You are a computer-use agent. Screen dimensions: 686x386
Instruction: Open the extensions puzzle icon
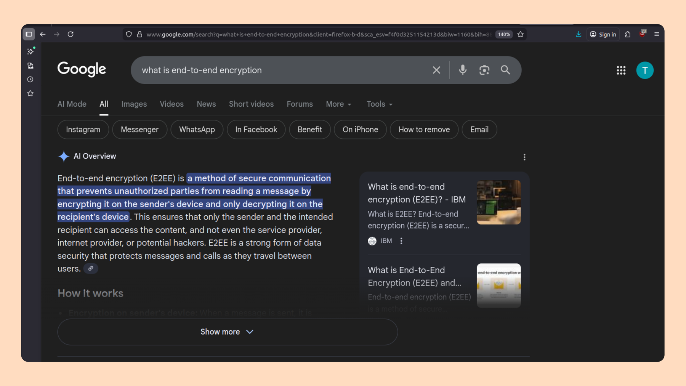tap(628, 34)
